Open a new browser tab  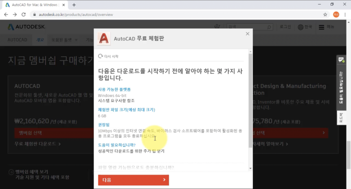click(x=74, y=5)
